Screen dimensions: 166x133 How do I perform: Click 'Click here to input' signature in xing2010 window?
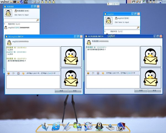click(x=122, y=22)
